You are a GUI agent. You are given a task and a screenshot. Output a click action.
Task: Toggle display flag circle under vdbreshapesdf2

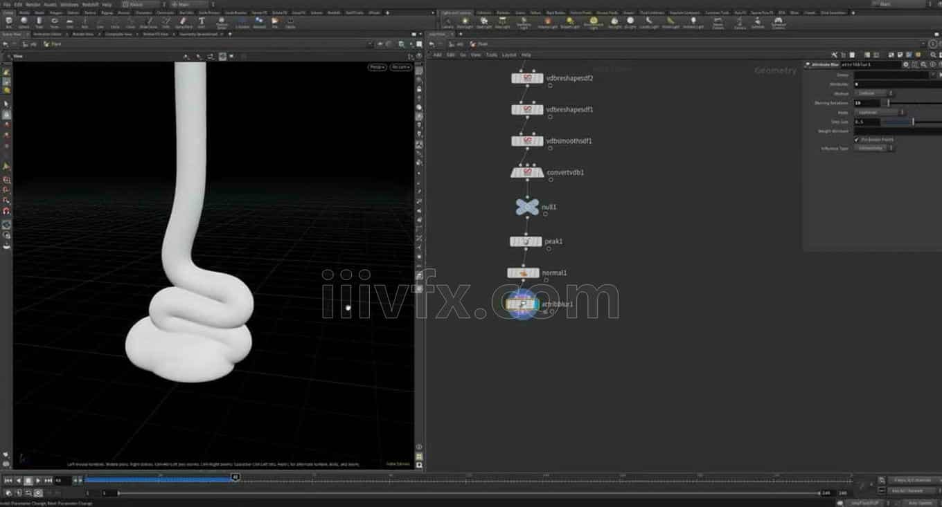[550, 86]
